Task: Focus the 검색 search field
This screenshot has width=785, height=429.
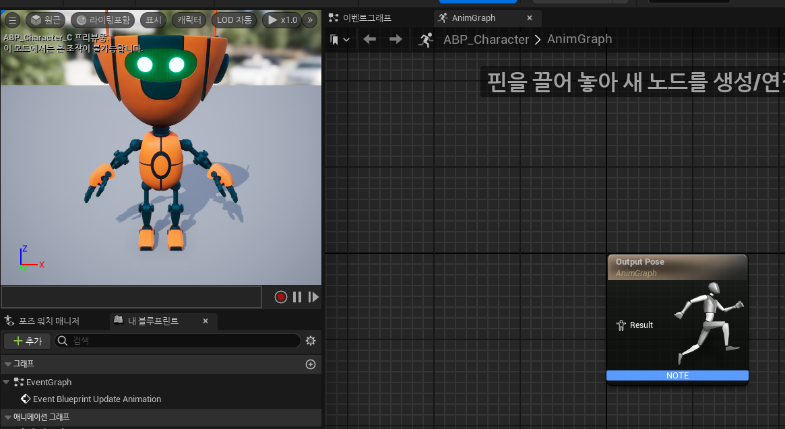Action: tap(177, 341)
